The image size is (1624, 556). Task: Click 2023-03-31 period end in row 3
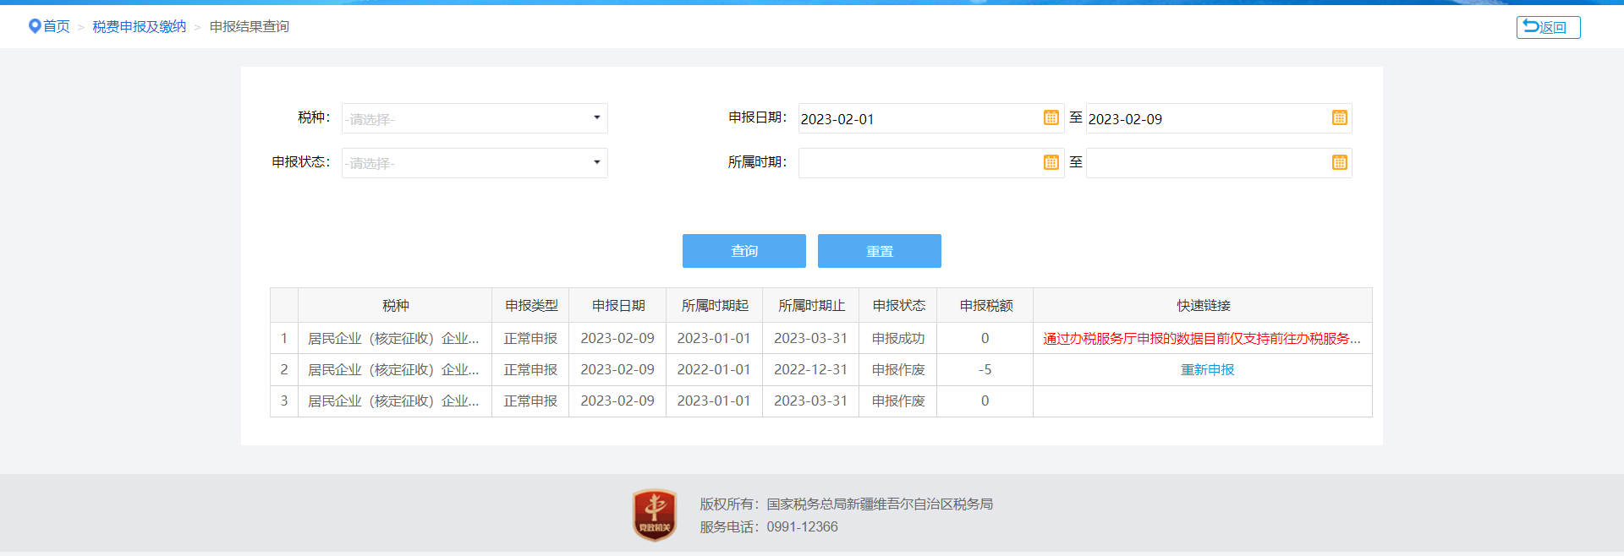coord(810,401)
